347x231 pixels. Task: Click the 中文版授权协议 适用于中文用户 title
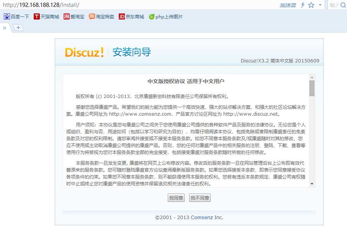(x=186, y=81)
